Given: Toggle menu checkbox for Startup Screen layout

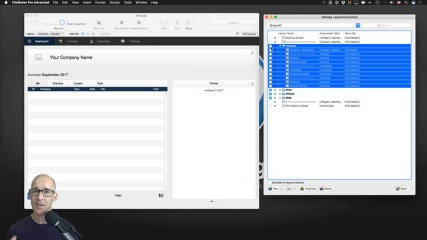Looking at the screenshot, I should (x=270, y=38).
